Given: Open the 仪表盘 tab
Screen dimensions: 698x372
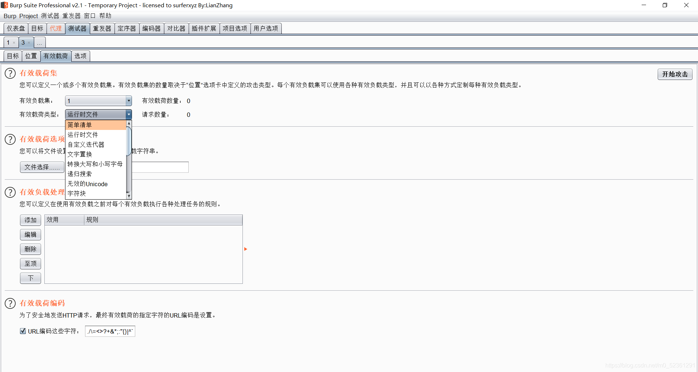Looking at the screenshot, I should 16,28.
